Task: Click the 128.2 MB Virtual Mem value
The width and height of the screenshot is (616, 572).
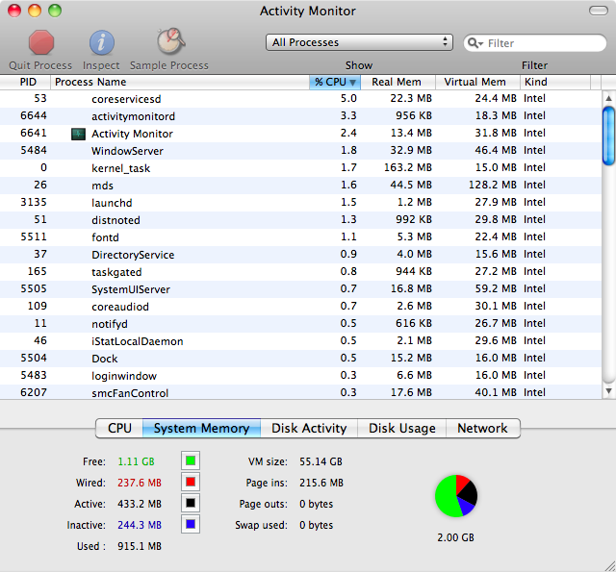Action: pos(493,185)
